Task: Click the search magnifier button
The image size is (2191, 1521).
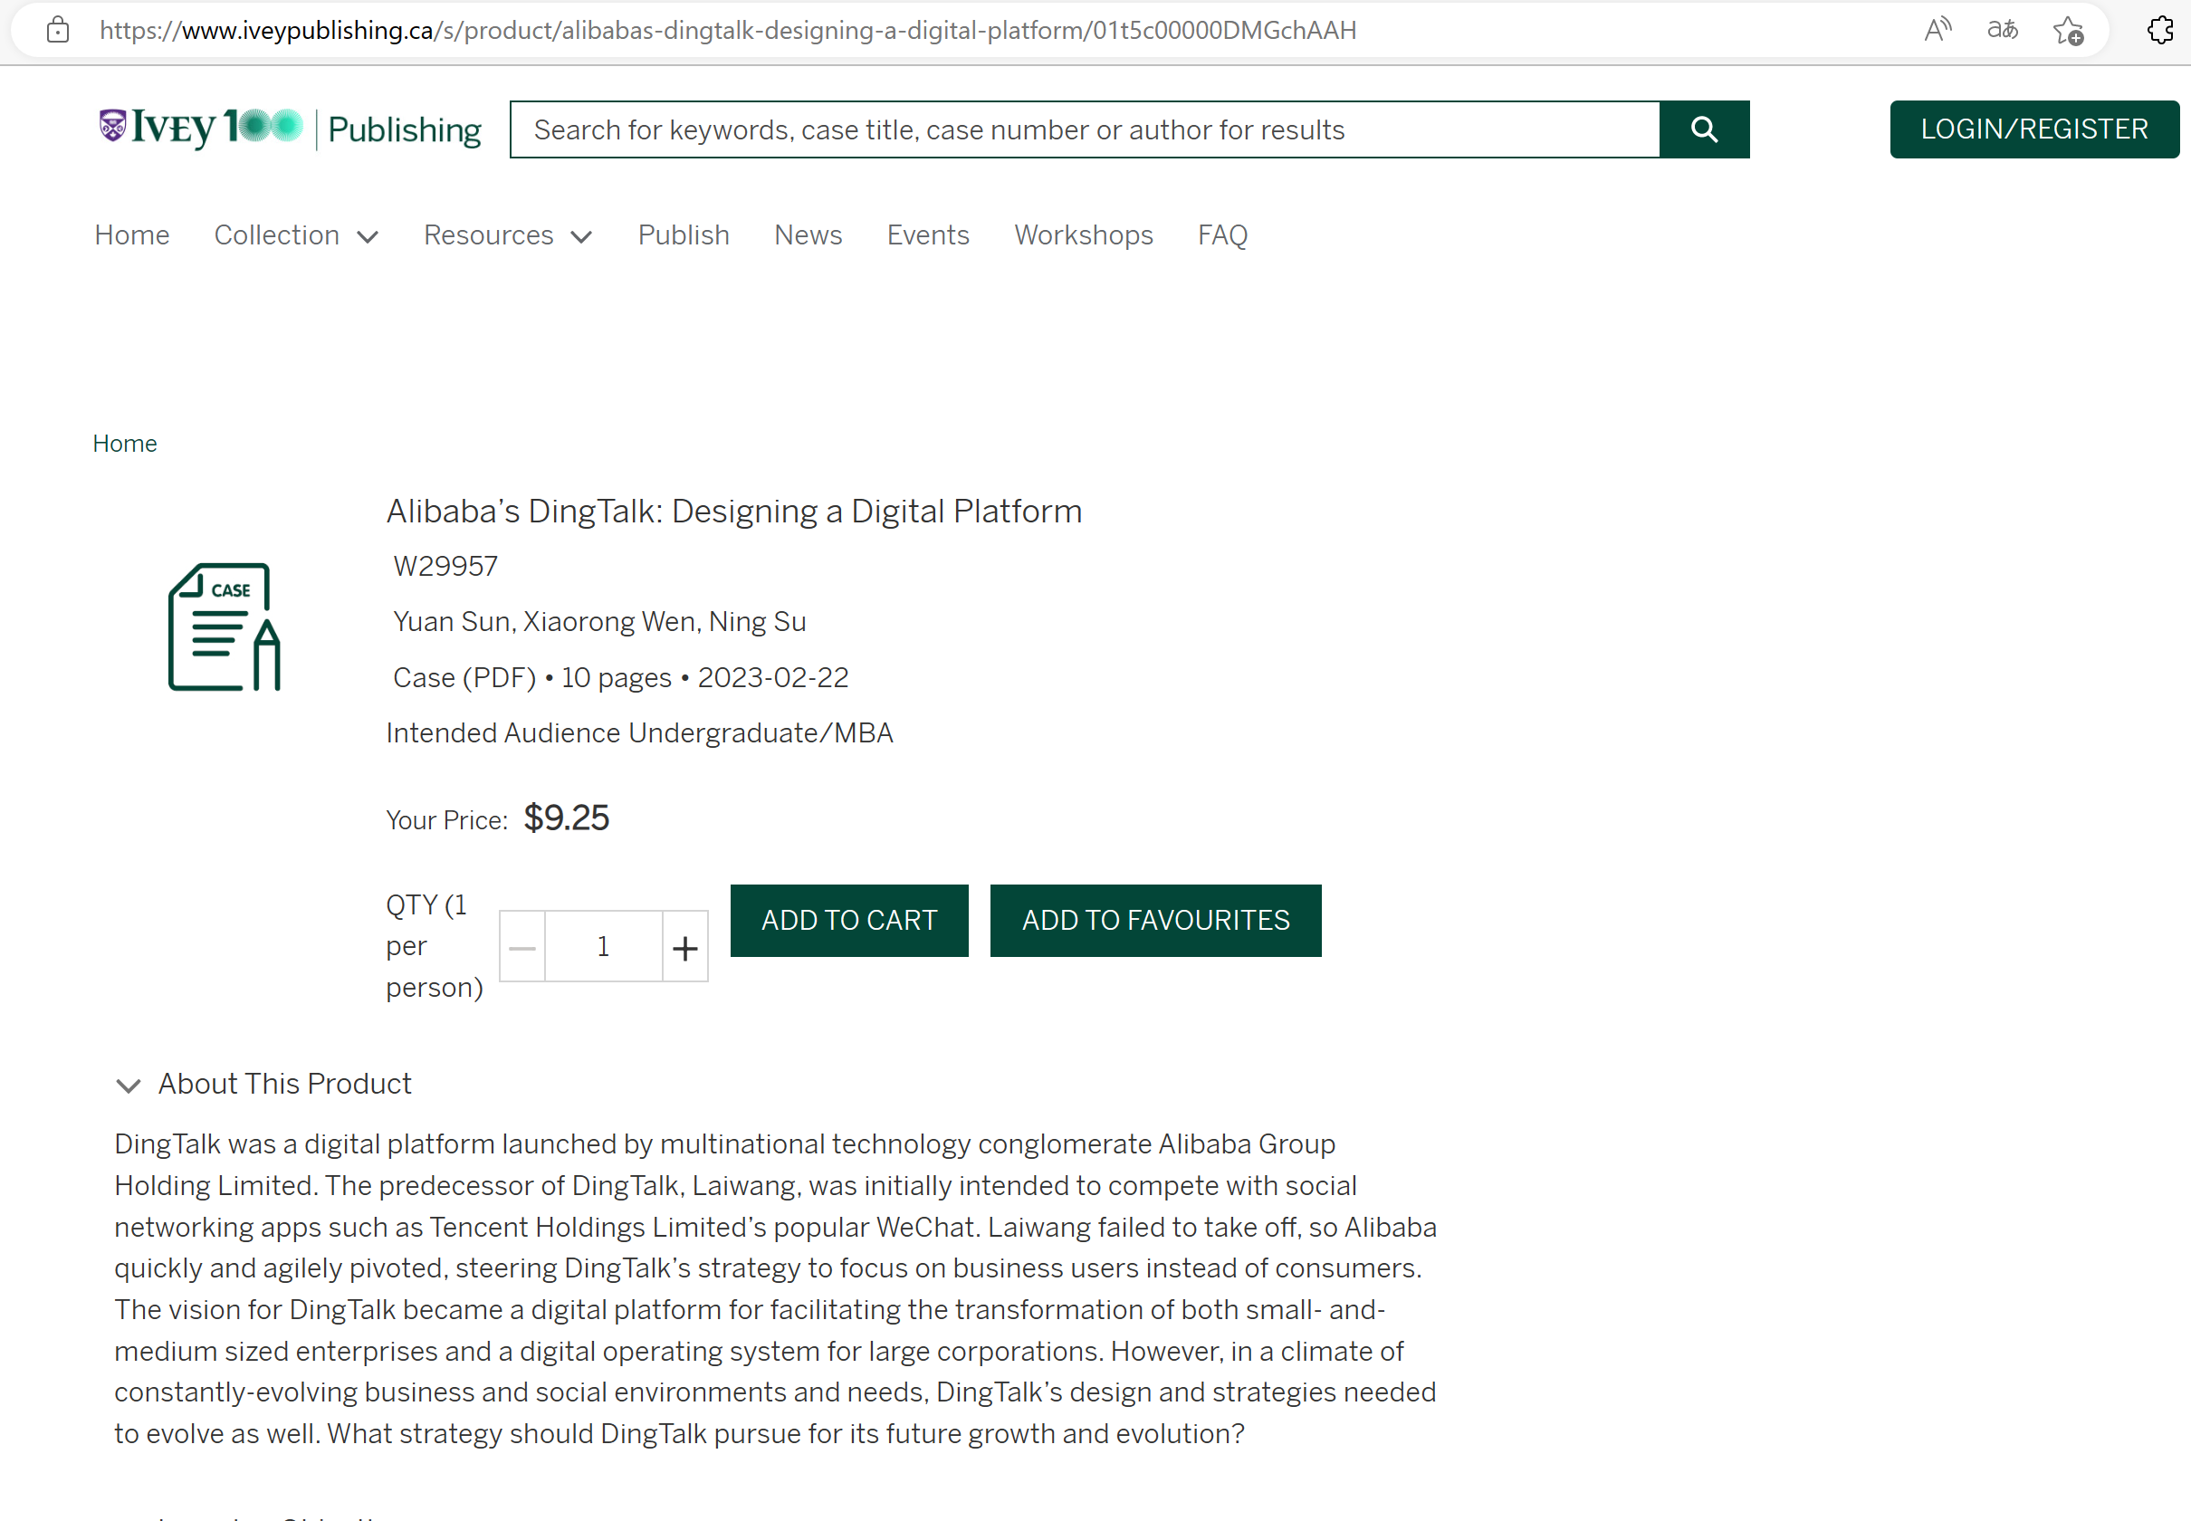Action: click(x=1703, y=129)
